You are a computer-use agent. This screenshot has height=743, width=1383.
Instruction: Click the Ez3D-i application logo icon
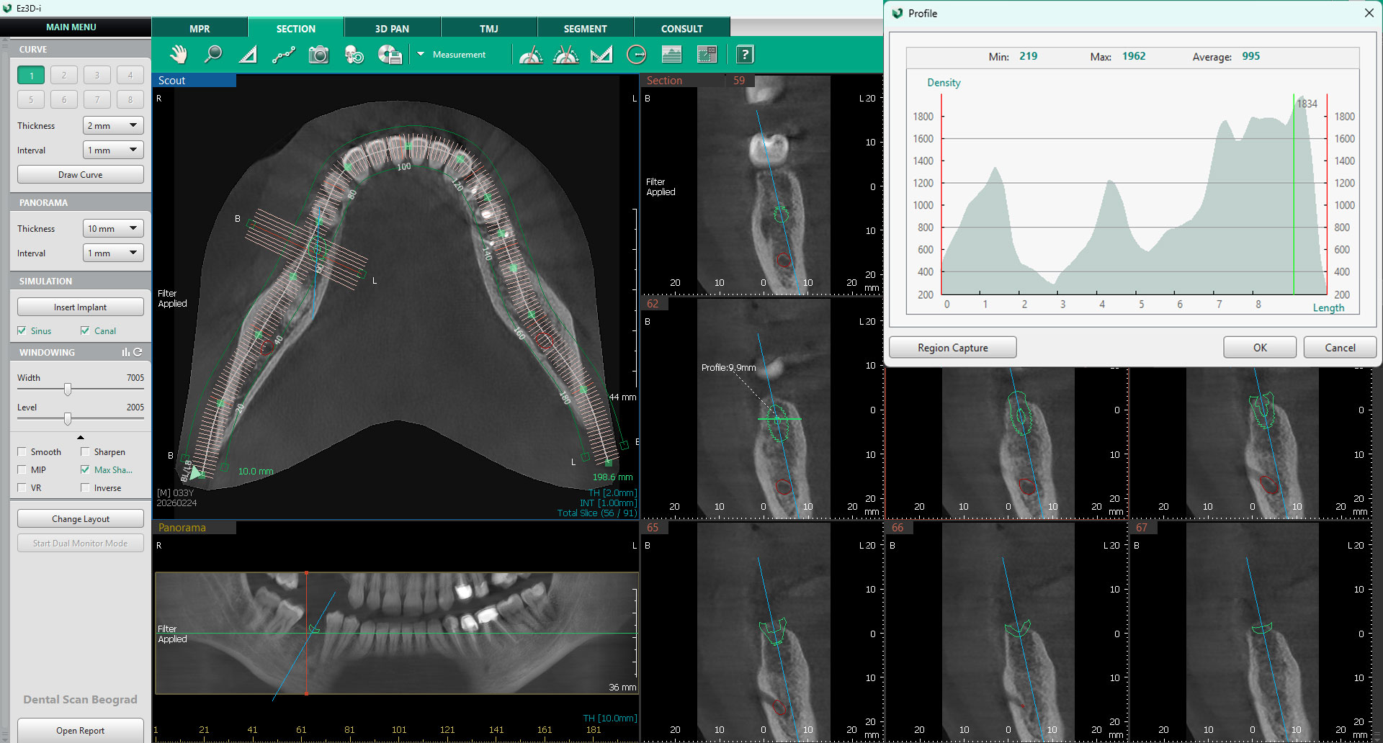(x=8, y=8)
